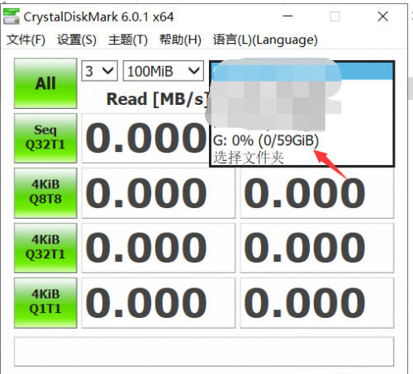This screenshot has height=374, width=413.
Task: Start the 4KiB Q8T8 test
Action: click(45, 192)
